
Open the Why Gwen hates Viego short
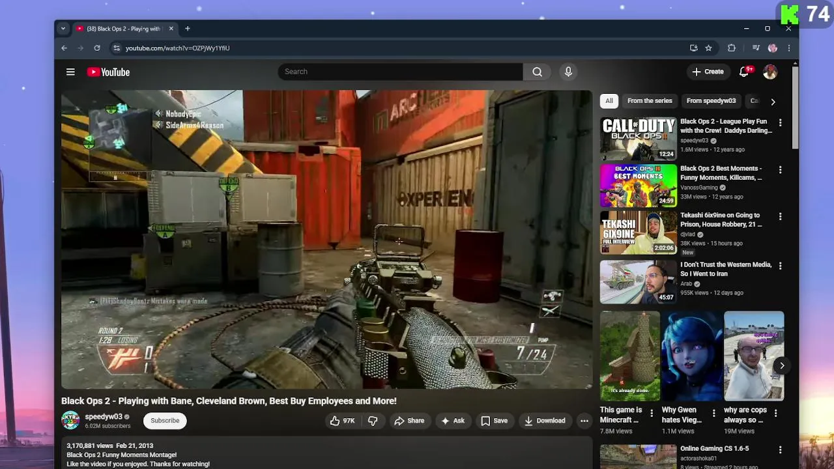click(x=692, y=356)
